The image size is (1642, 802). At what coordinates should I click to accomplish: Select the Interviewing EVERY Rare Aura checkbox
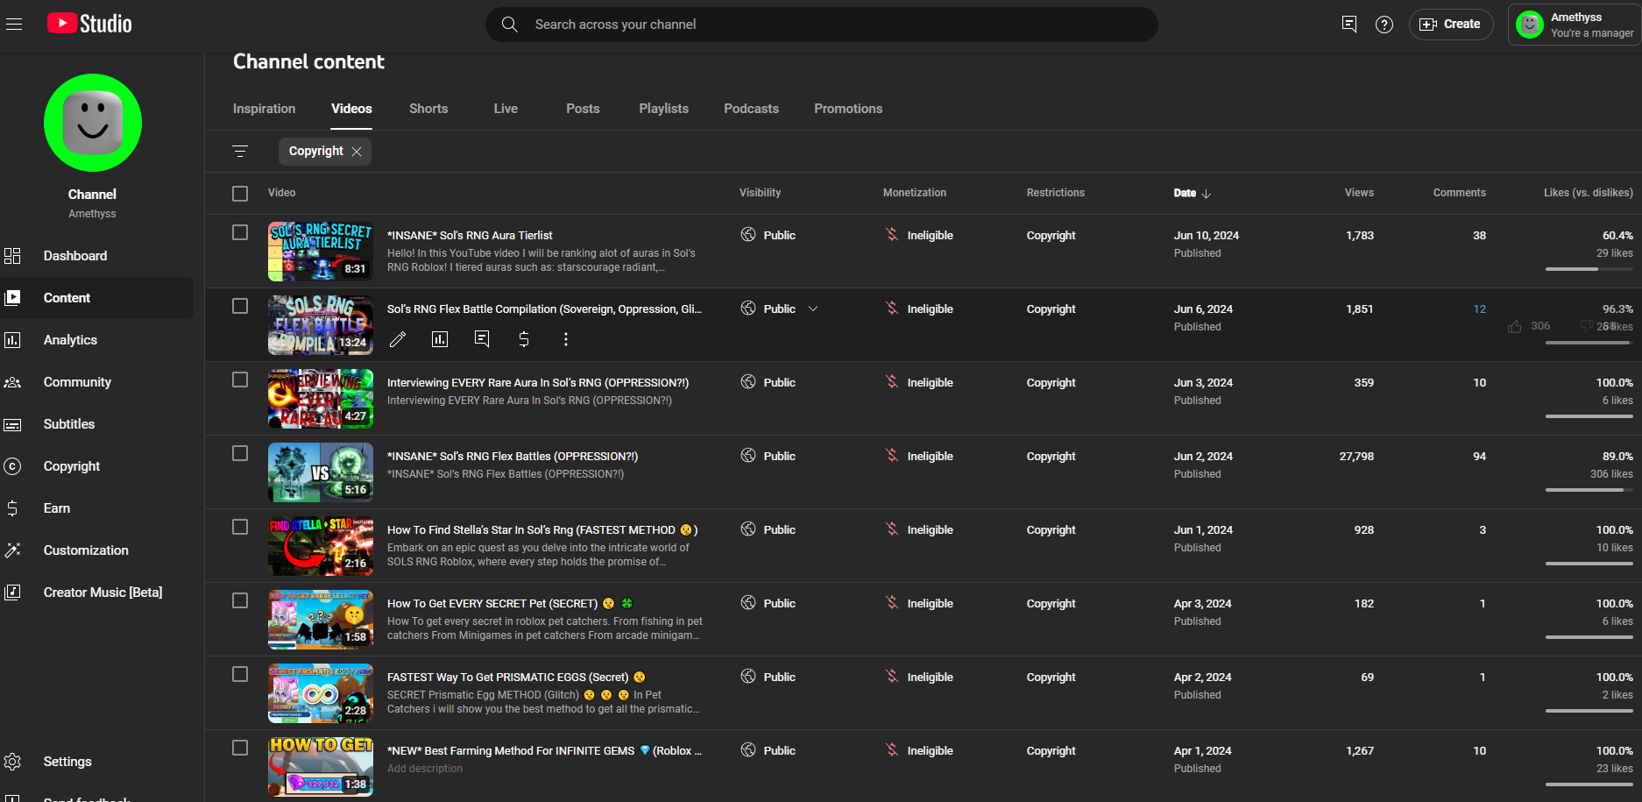pyautogui.click(x=240, y=380)
